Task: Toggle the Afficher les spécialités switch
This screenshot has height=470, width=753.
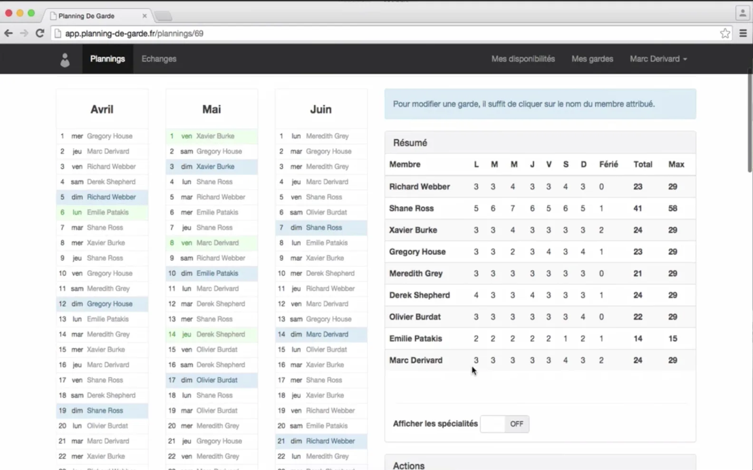Action: (x=504, y=424)
